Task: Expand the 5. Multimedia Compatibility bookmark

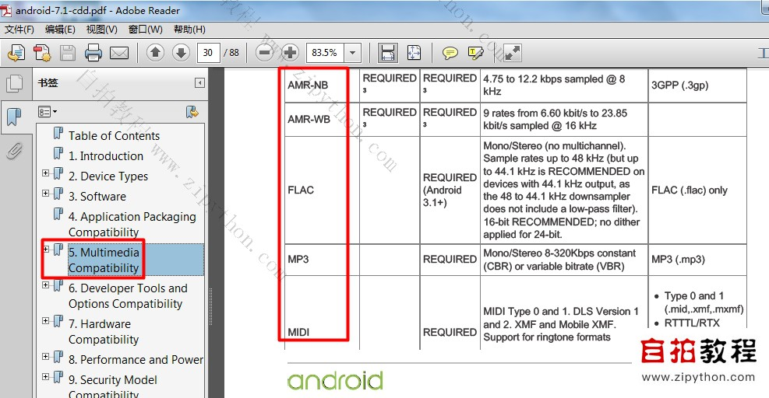Action: pos(46,250)
